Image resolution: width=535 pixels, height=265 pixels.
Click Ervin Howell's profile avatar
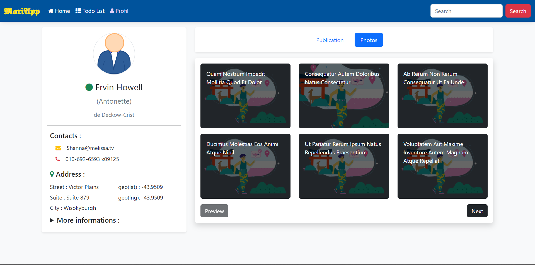coord(114,54)
